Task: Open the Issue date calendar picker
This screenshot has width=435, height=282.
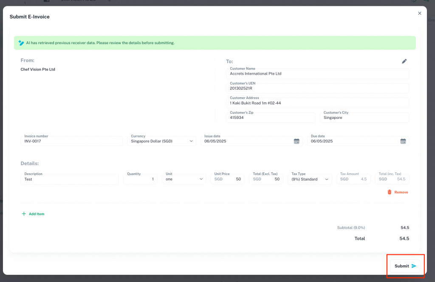Action: (x=297, y=141)
